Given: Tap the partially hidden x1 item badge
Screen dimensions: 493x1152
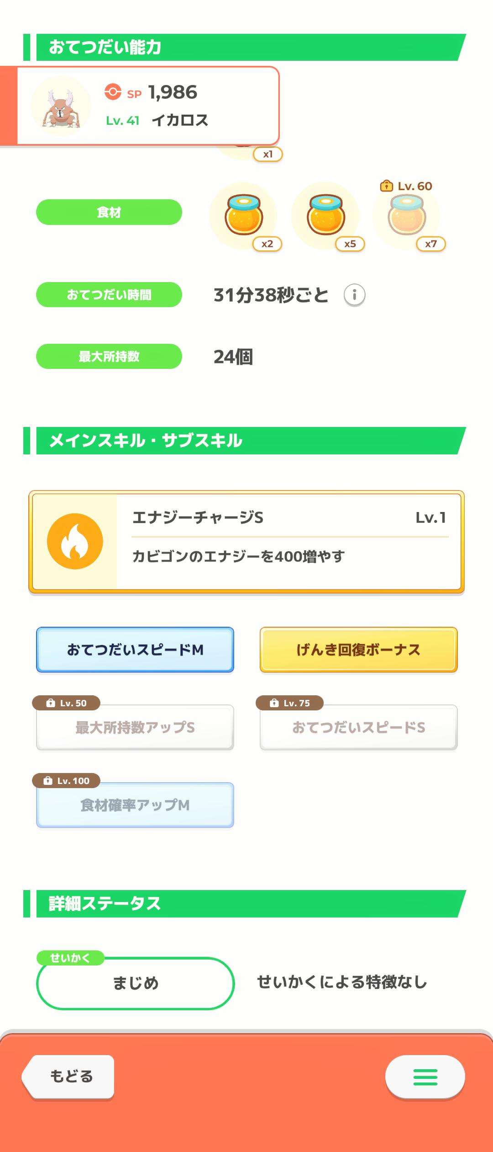Looking at the screenshot, I should coord(268,154).
